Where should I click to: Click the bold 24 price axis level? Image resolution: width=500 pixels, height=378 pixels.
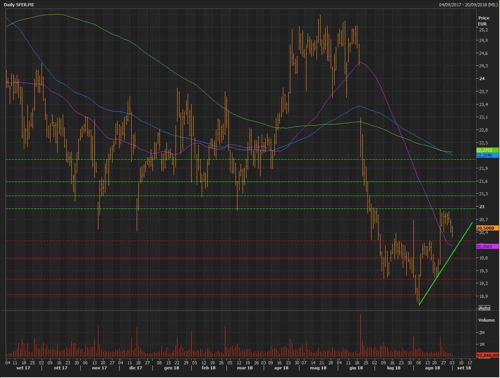(x=482, y=79)
